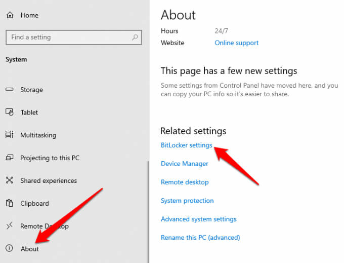Click the Multitasking icon
This screenshot has height=263, width=344.
click(x=9, y=135)
